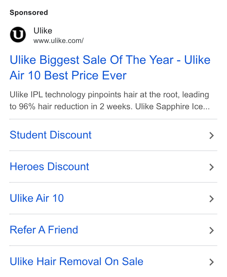This screenshot has width=227, height=277.
Task: Select the Ulike Air 10 row
Action: [113, 198]
